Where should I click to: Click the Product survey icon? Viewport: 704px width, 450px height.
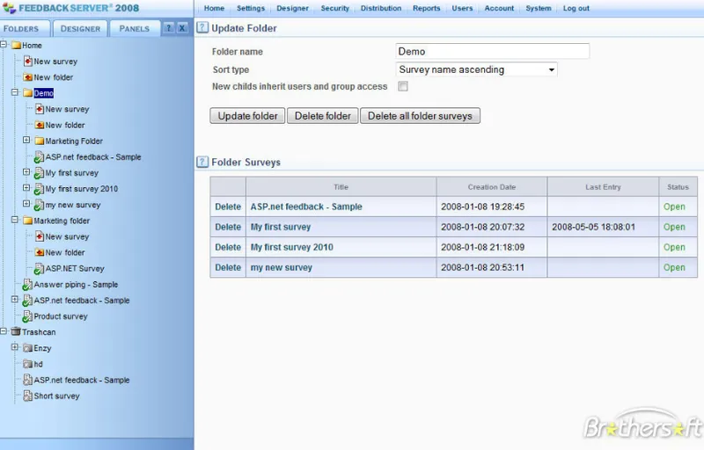coord(27,316)
